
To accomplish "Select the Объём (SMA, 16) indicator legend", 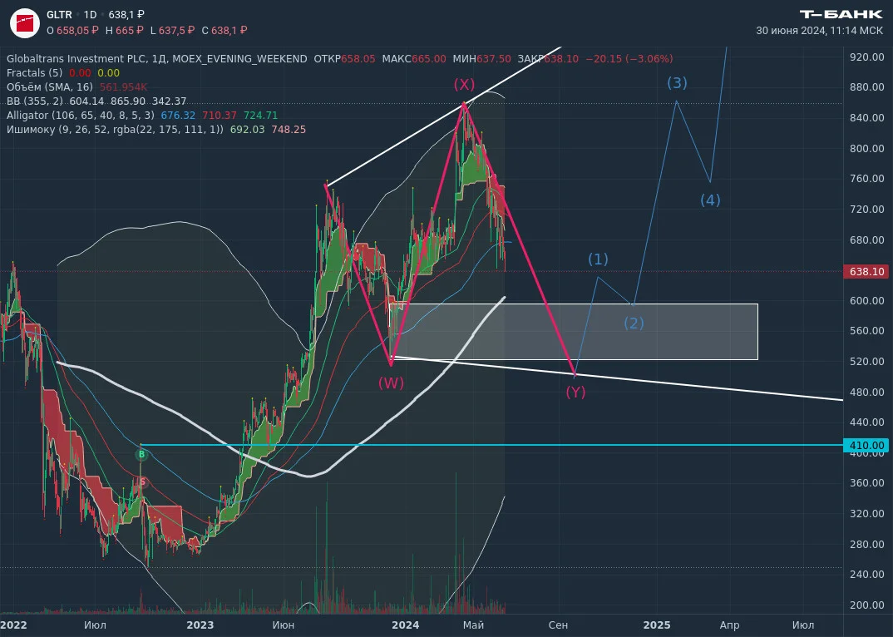I will click(x=50, y=87).
